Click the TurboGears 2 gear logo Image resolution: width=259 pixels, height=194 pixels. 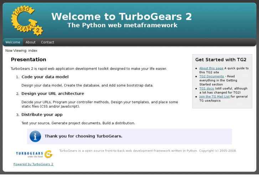click(x=27, y=21)
